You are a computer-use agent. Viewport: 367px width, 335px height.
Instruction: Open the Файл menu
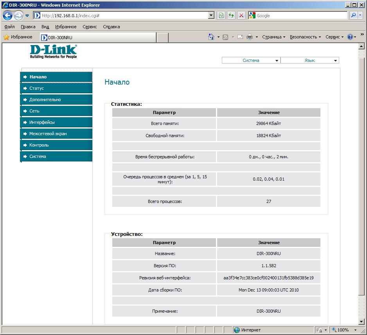(x=10, y=27)
